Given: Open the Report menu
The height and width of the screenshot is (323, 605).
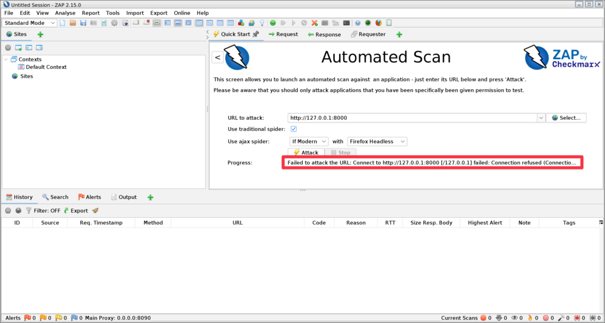Looking at the screenshot, I should click(90, 13).
